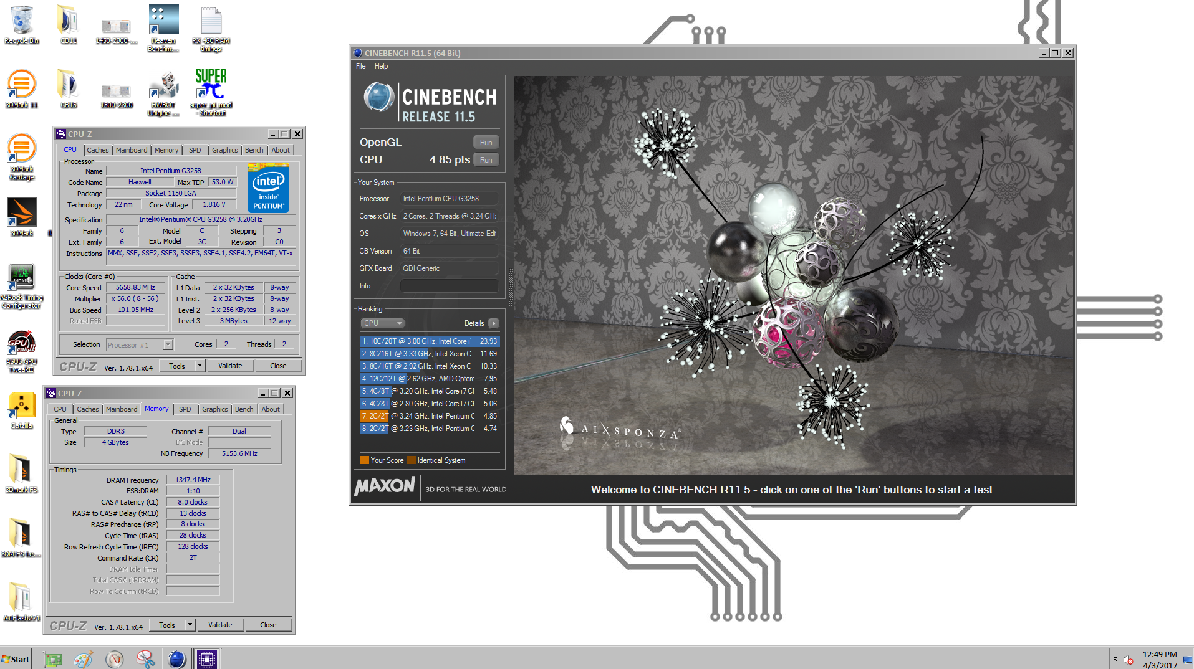Launch 3DMark Vantage shortcut
This screenshot has height=669, width=1194.
pyautogui.click(x=22, y=157)
